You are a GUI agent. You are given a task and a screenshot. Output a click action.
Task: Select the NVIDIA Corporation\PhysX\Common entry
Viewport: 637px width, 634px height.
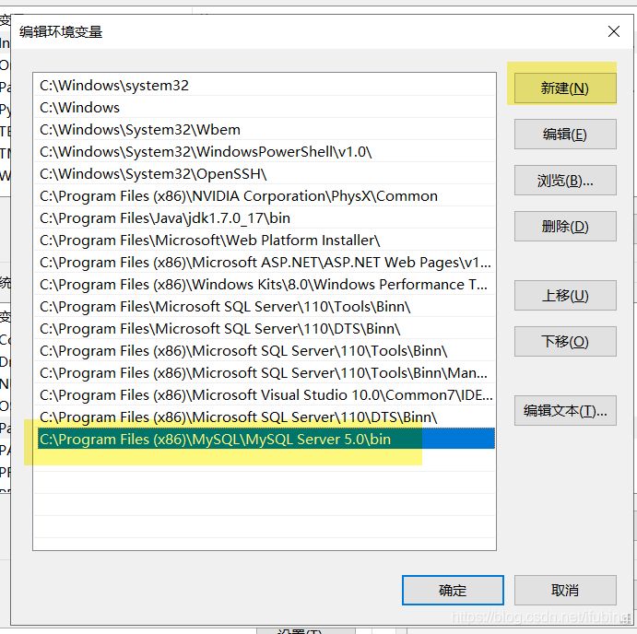pyautogui.click(x=265, y=196)
